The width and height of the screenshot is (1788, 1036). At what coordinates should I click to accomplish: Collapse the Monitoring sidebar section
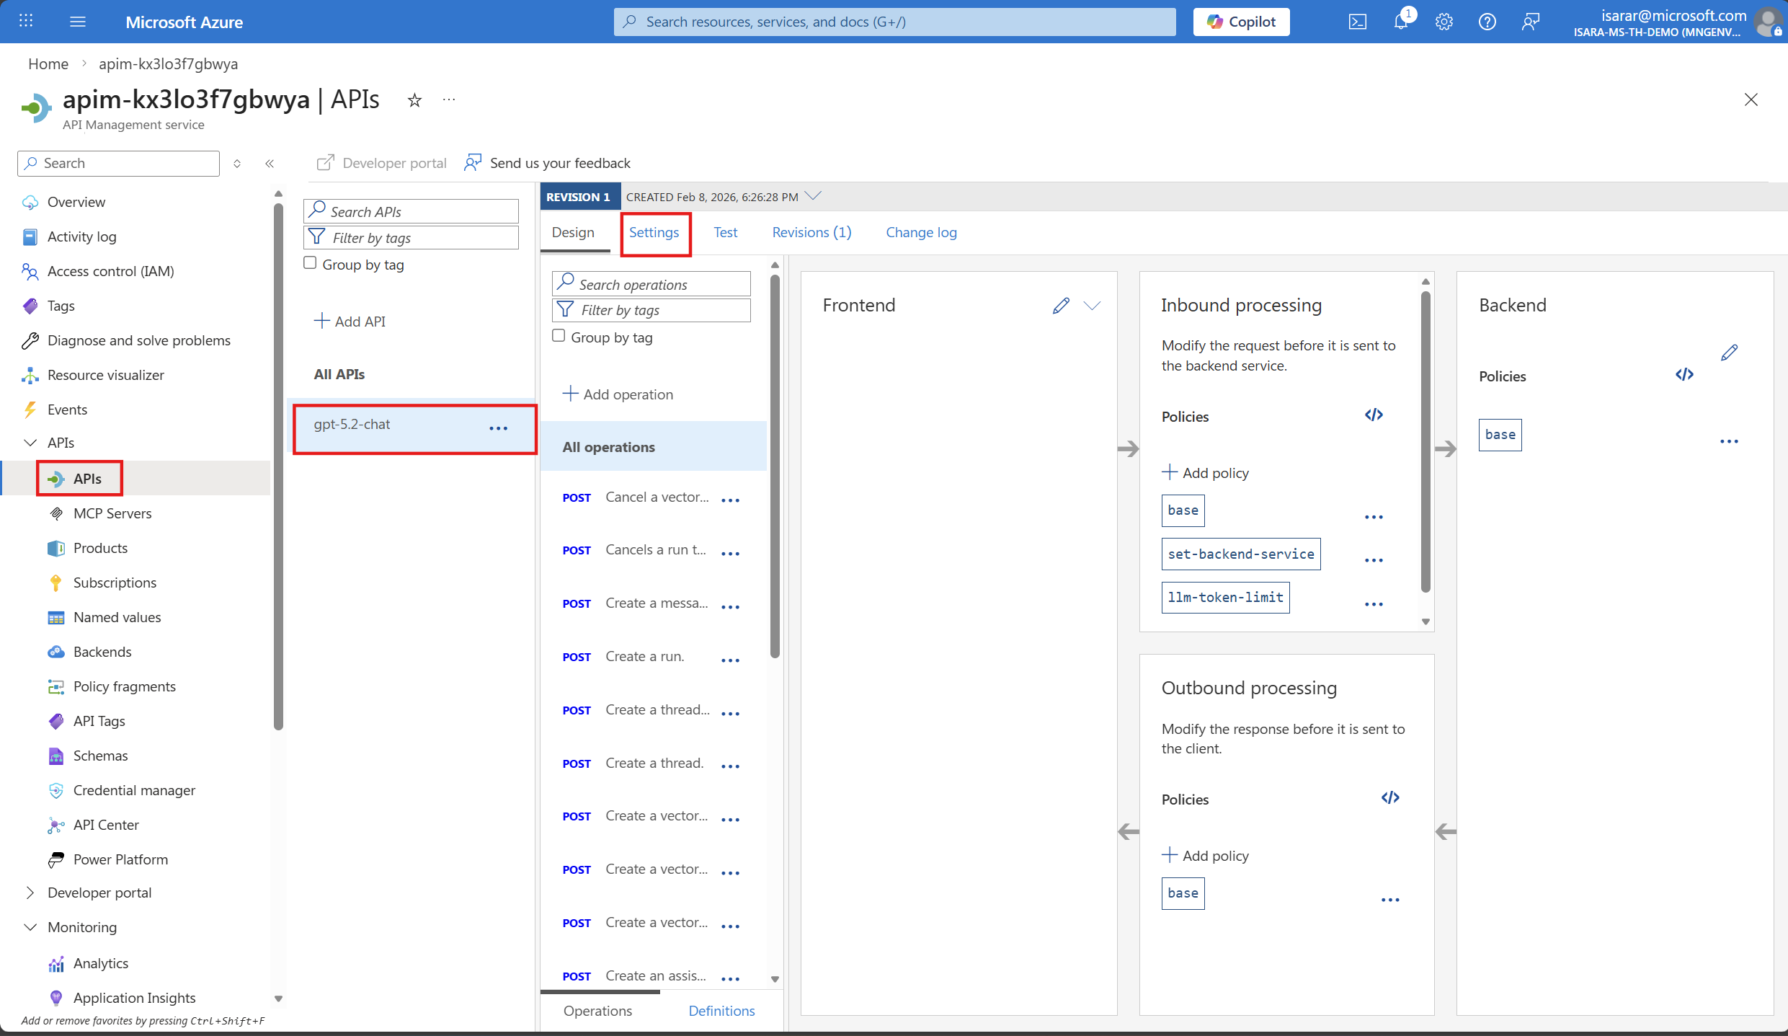coord(30,927)
